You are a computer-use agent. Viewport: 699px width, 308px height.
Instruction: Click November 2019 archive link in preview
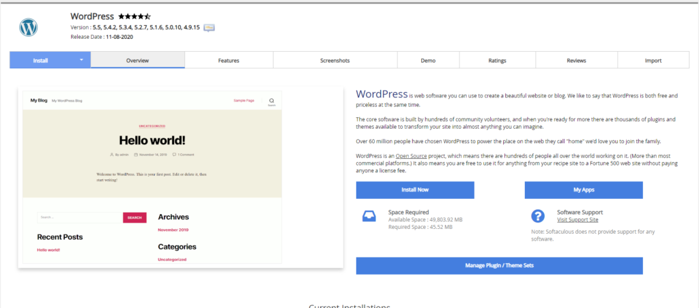tap(173, 230)
